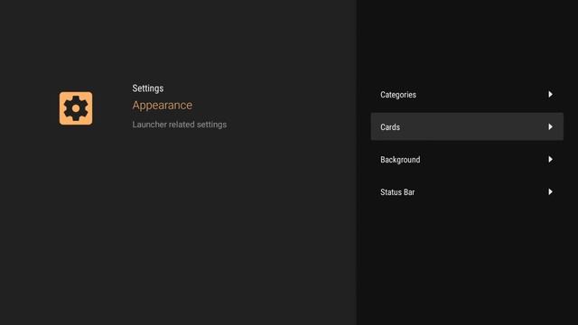Open the Cards settings entry

[467, 126]
